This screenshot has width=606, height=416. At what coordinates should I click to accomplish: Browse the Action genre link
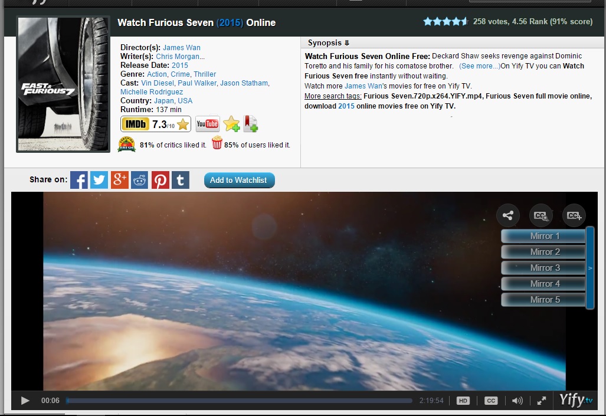[157, 74]
